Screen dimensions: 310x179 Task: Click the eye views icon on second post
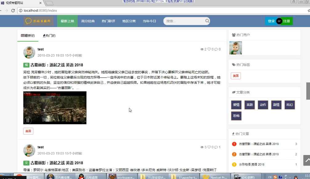tap(202, 147)
